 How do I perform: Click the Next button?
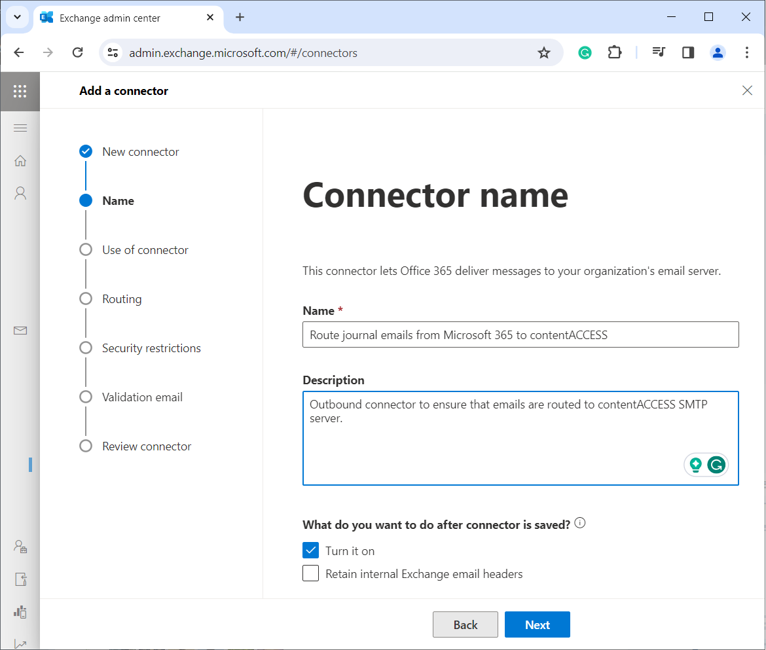[537, 624]
